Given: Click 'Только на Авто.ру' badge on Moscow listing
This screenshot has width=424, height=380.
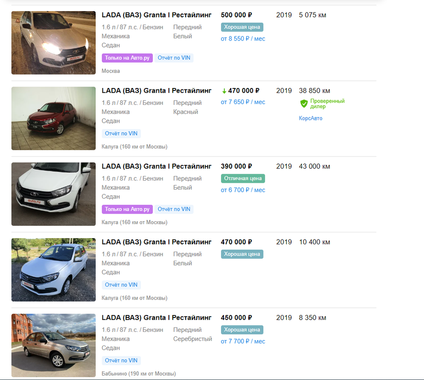Looking at the screenshot, I should click(x=127, y=58).
